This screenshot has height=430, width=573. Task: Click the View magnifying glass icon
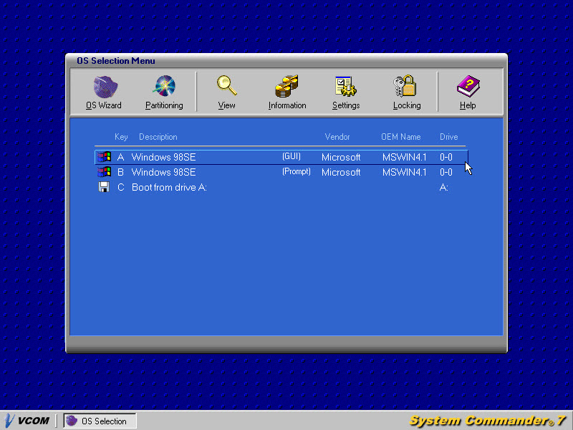click(x=227, y=87)
